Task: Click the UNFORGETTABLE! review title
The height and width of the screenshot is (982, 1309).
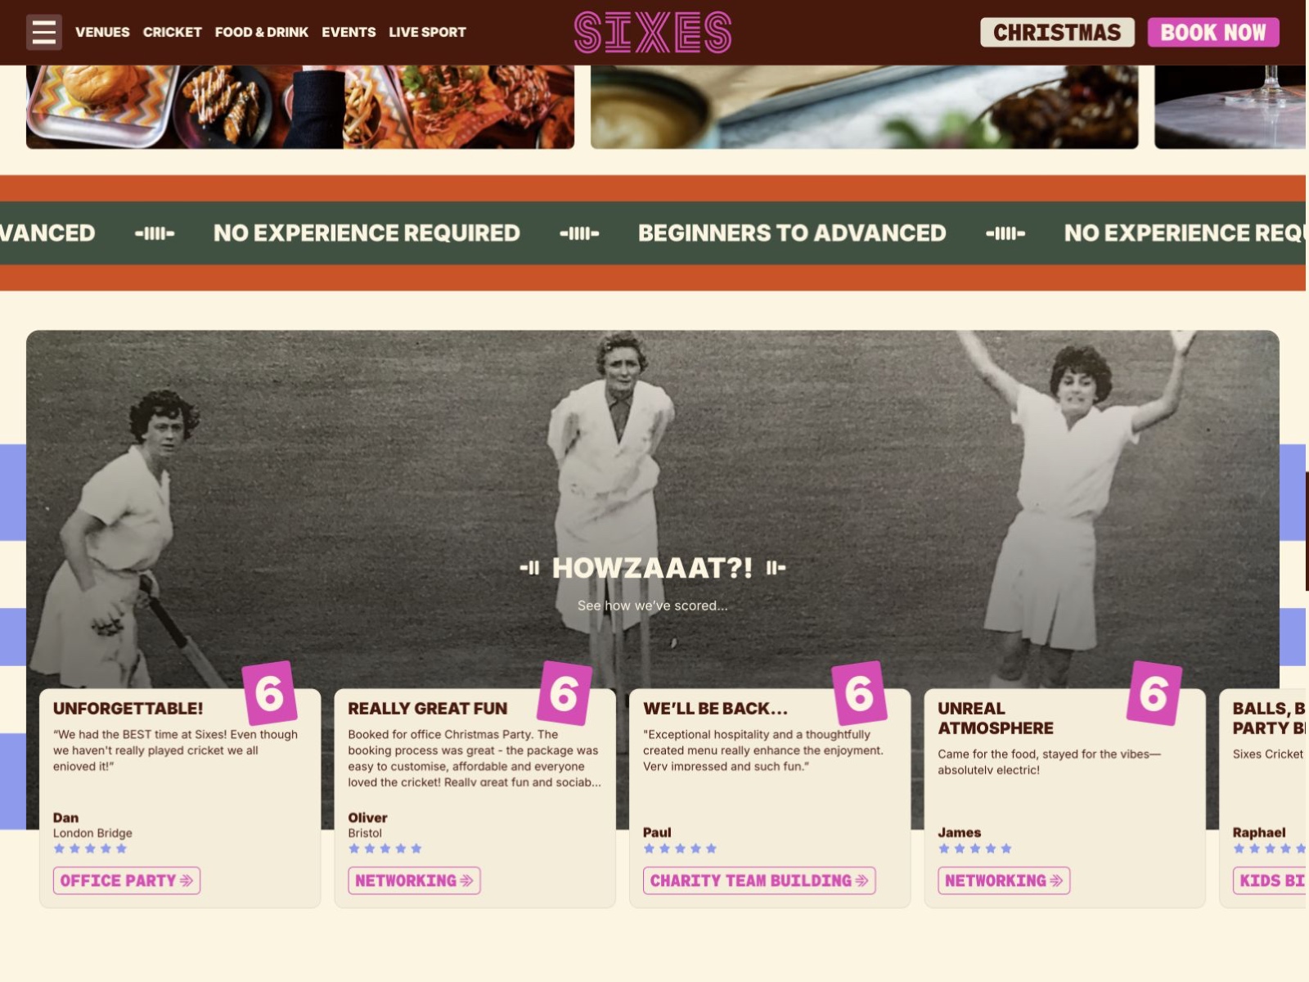Action: pyautogui.click(x=128, y=709)
